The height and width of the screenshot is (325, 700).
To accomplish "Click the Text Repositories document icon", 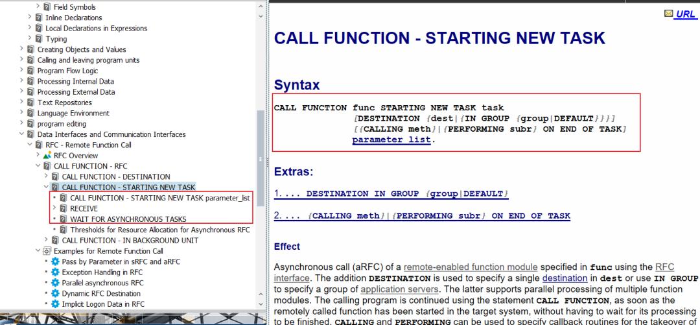I will (31, 102).
